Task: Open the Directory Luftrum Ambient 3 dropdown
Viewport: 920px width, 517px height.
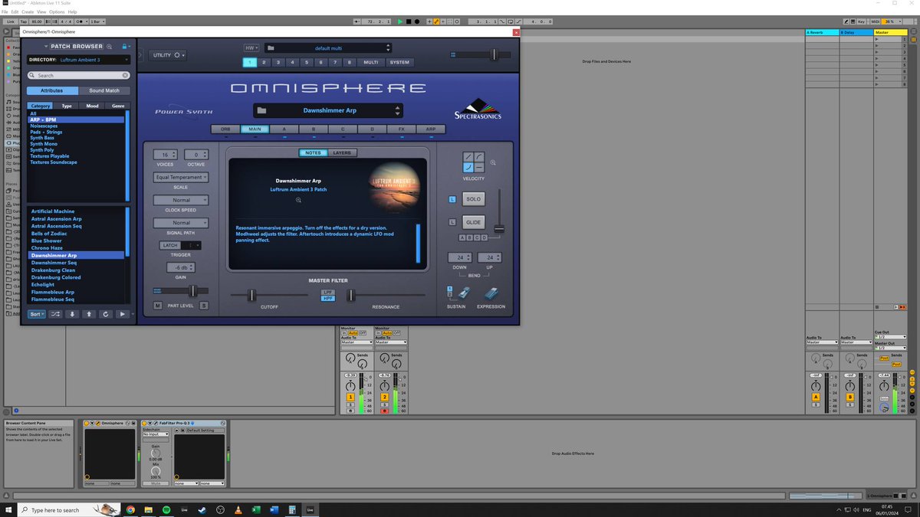Action: click(x=79, y=59)
